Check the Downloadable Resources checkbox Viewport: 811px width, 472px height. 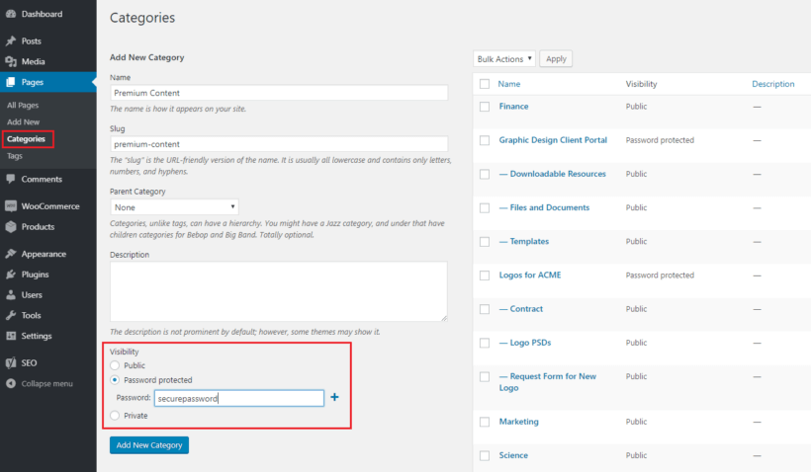pyautogui.click(x=485, y=174)
